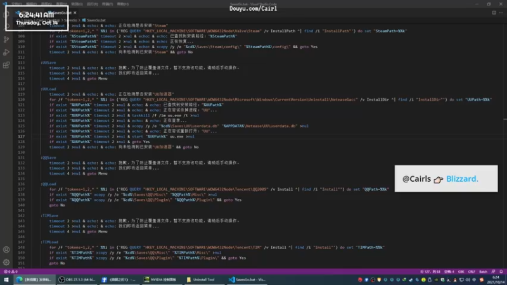Click the notifications bell in status bar

(x=501, y=272)
